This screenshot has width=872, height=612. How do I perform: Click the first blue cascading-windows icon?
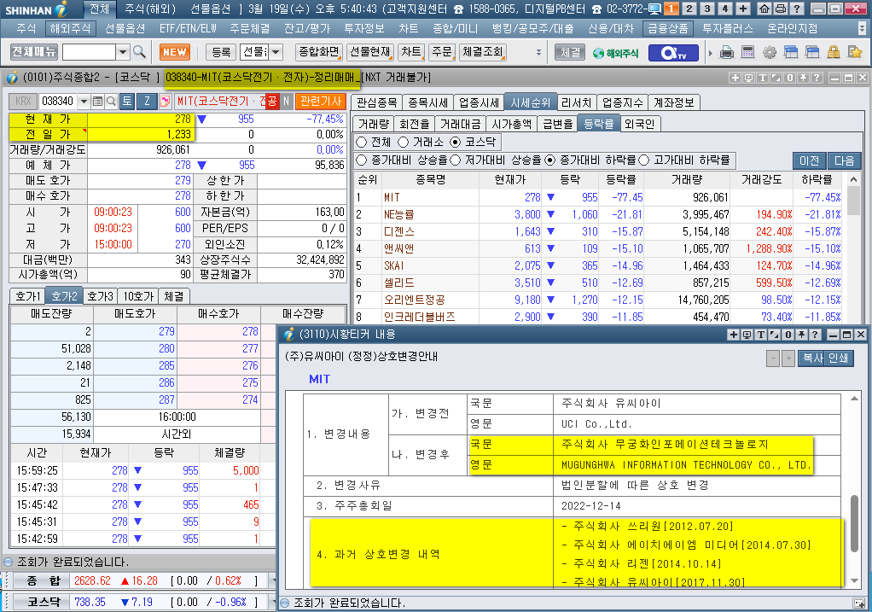(791, 52)
